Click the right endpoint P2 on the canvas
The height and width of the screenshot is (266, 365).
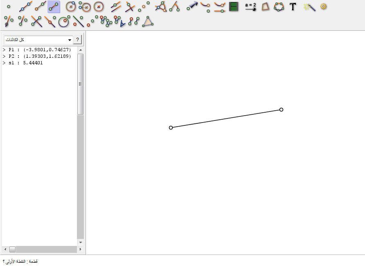(x=281, y=109)
